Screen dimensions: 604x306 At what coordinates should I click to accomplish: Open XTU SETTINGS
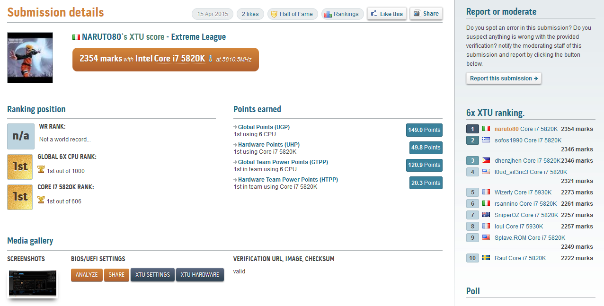[152, 275]
